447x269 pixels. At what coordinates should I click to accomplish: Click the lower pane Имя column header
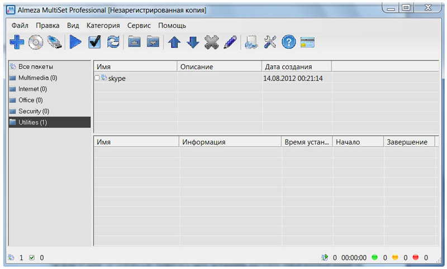click(x=136, y=142)
